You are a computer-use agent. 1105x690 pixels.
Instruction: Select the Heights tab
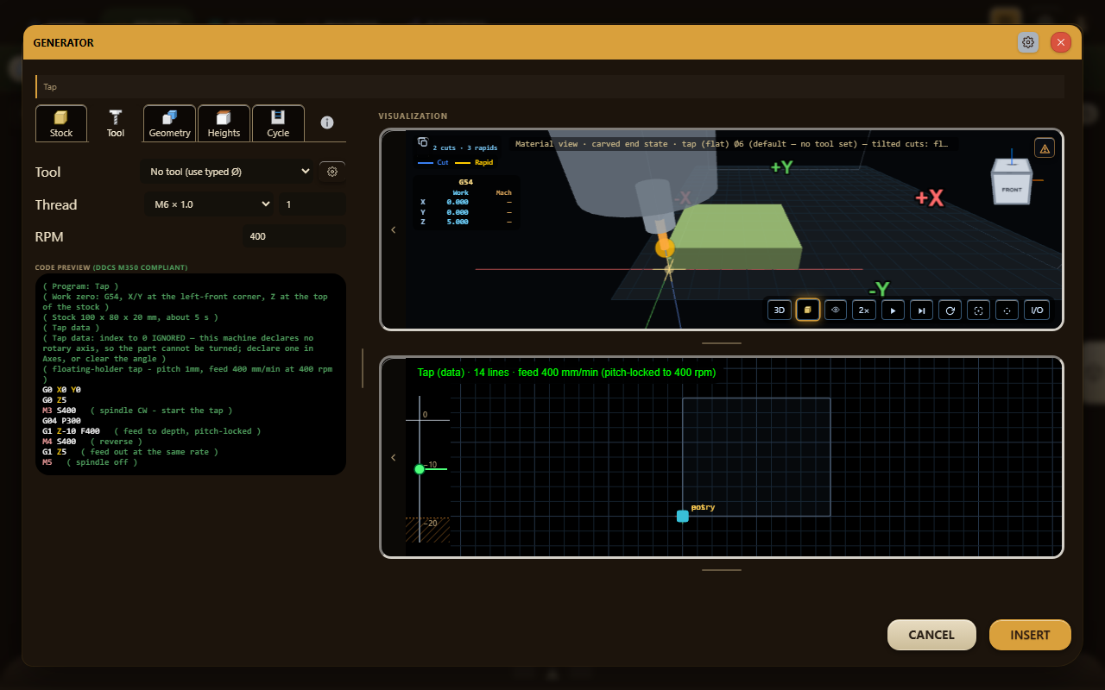click(x=224, y=123)
